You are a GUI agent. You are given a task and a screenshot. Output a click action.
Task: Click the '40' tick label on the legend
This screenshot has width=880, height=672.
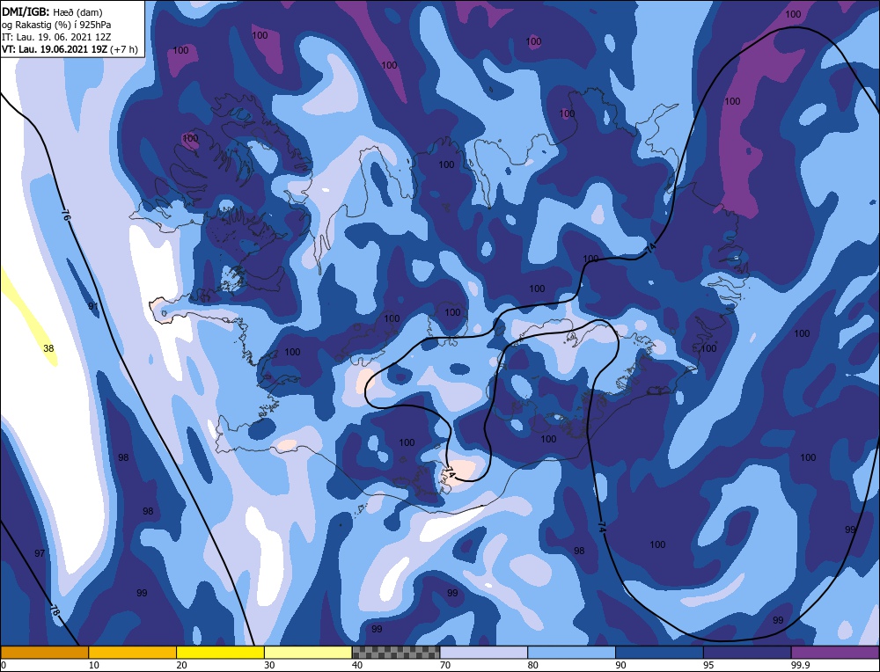(x=357, y=665)
